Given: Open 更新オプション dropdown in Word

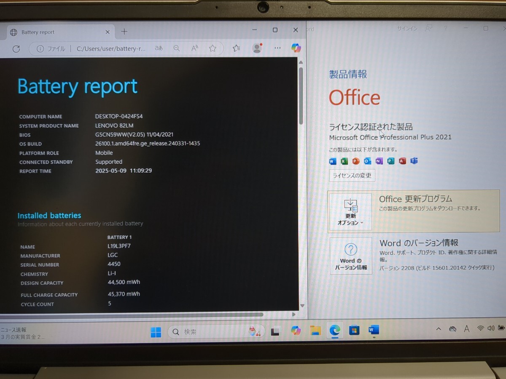Looking at the screenshot, I should point(350,212).
